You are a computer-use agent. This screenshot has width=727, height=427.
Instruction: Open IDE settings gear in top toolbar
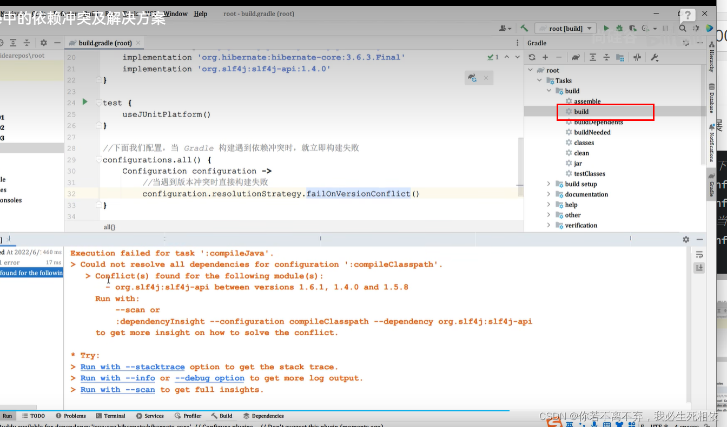point(696,28)
